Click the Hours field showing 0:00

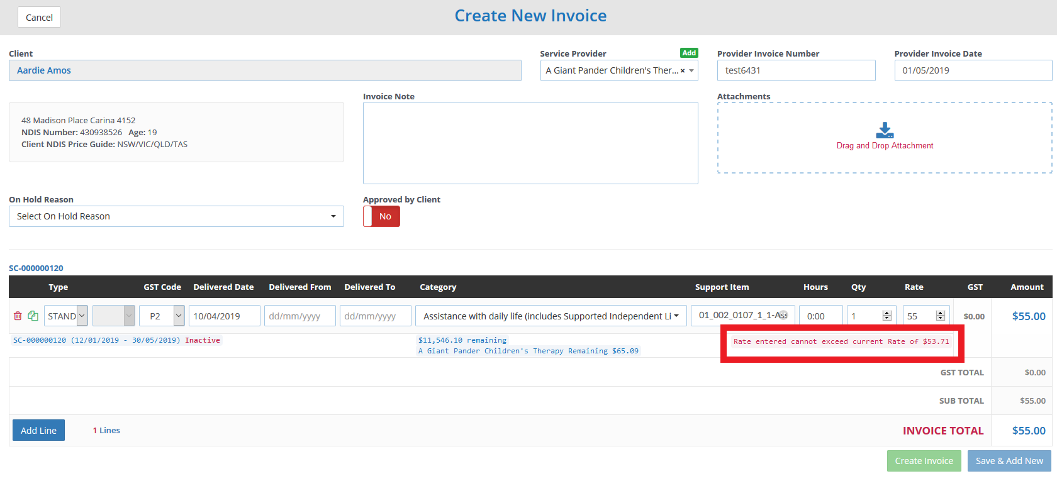click(x=821, y=316)
